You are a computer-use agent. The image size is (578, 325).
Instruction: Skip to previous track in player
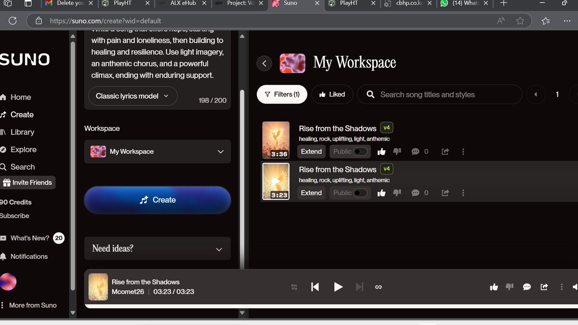[x=315, y=287]
